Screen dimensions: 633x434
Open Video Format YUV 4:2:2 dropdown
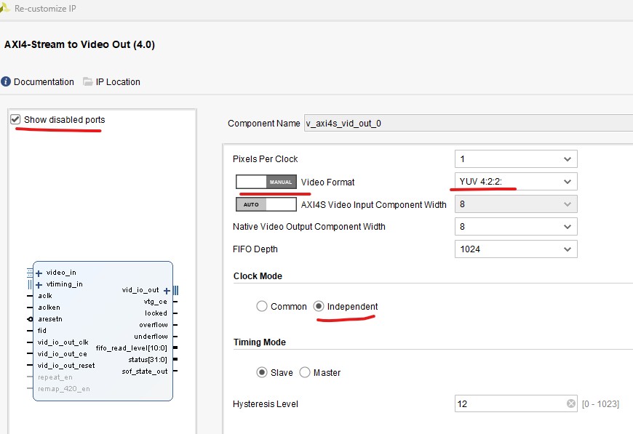pos(515,181)
